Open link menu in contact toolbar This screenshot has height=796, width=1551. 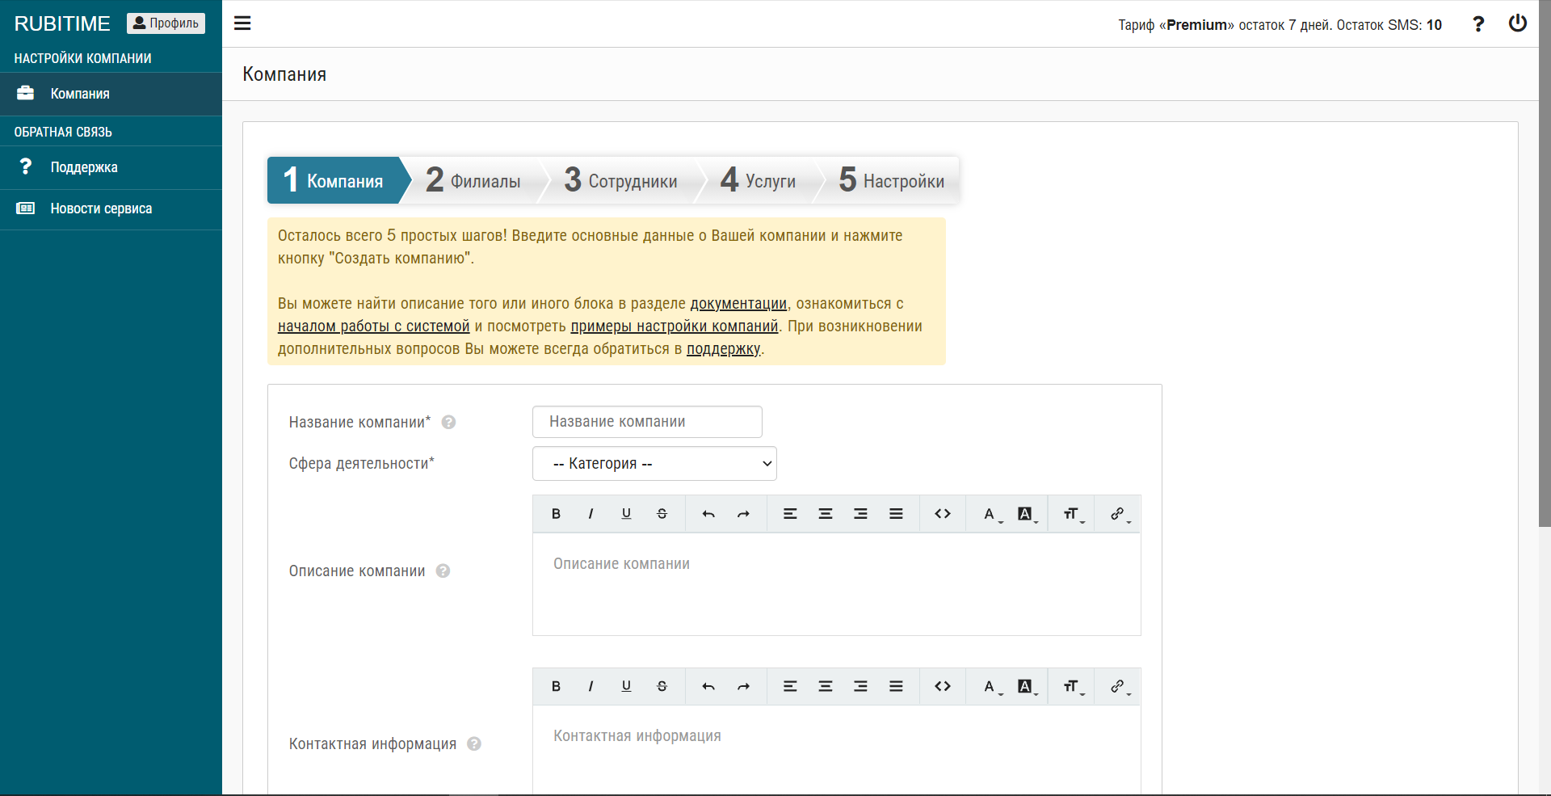1119,686
